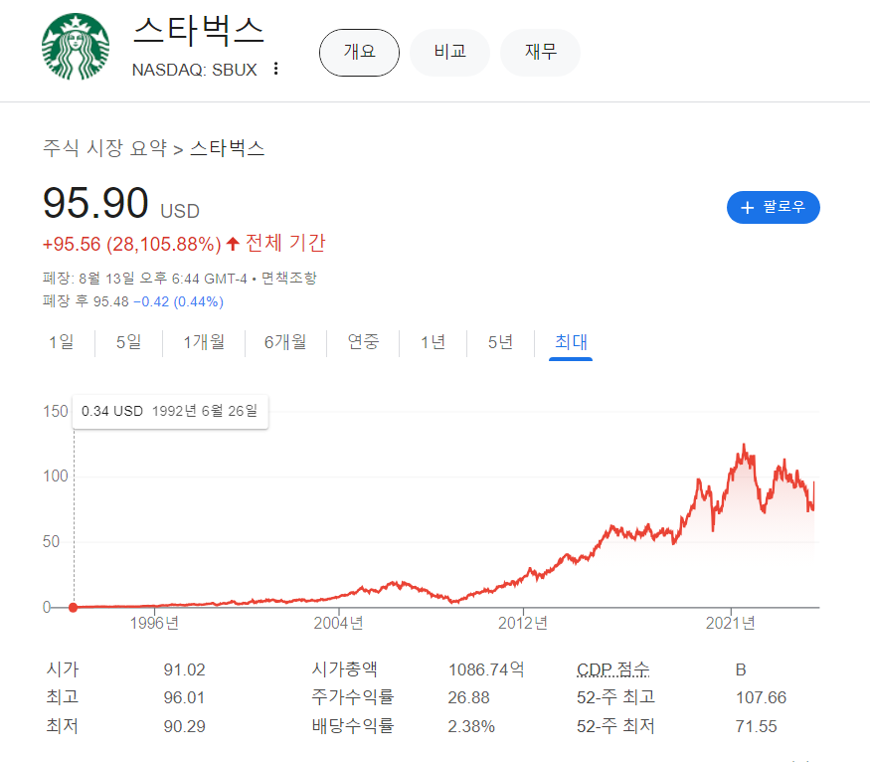Click the 팔로우 follow button
Viewport: 870px width, 762px height.
pyautogui.click(x=773, y=208)
